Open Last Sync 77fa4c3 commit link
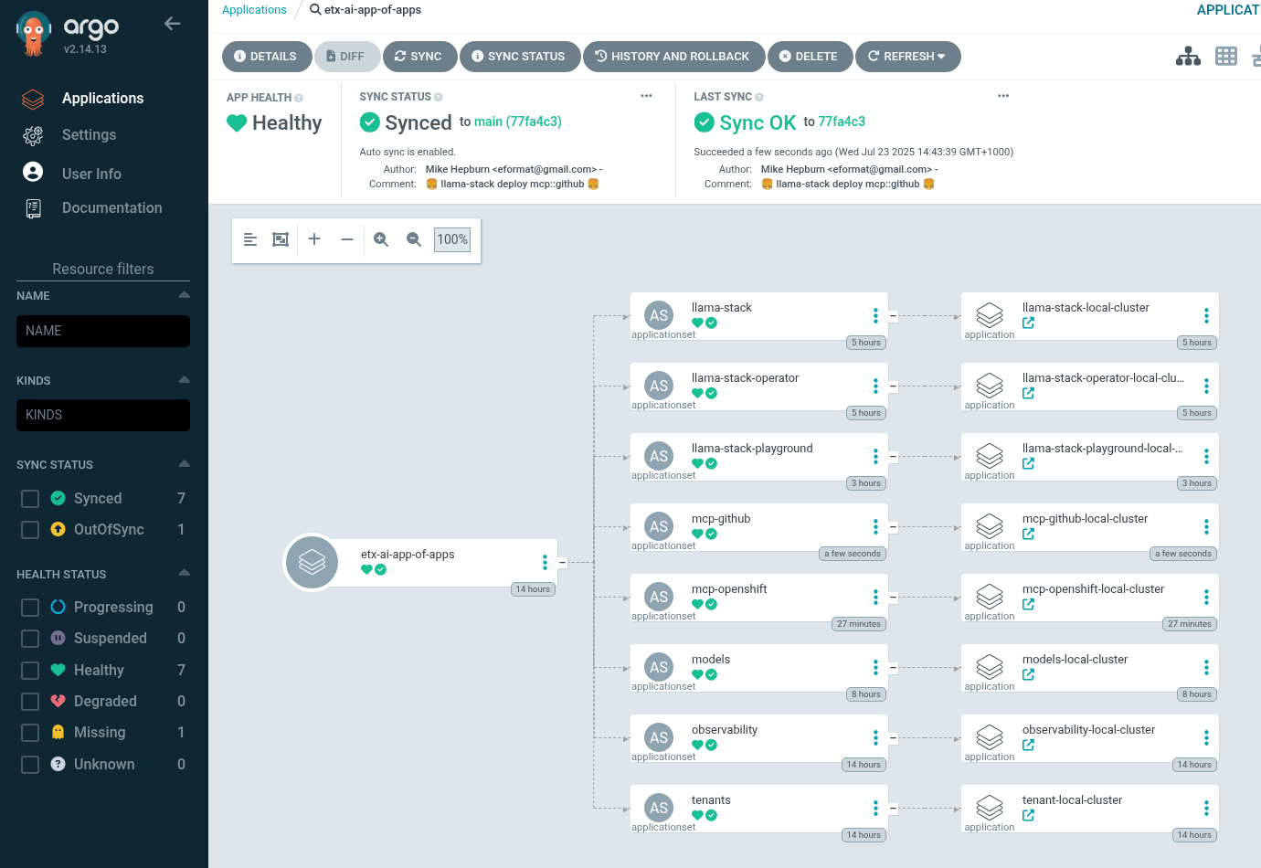 pos(842,122)
